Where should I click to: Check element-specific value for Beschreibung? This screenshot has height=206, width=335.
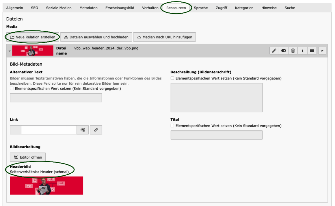[172, 78]
